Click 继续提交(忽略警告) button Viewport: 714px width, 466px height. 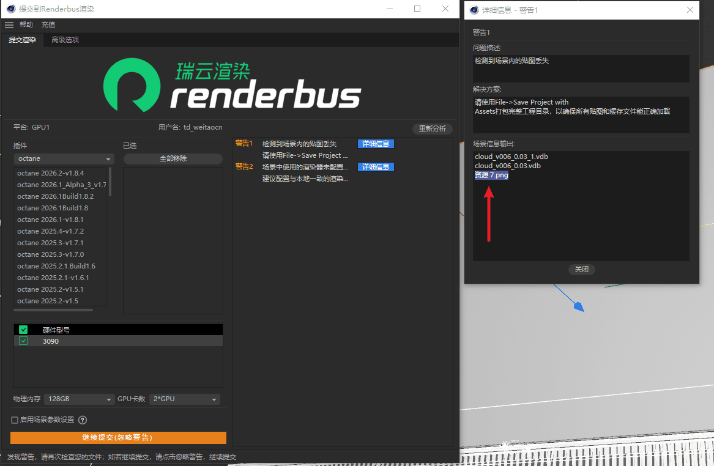coord(118,438)
